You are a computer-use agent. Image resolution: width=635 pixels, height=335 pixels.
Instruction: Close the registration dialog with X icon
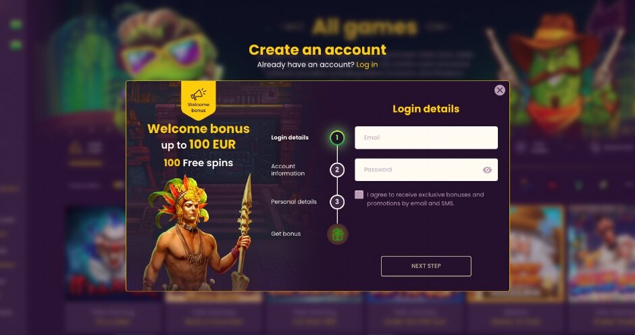click(500, 91)
